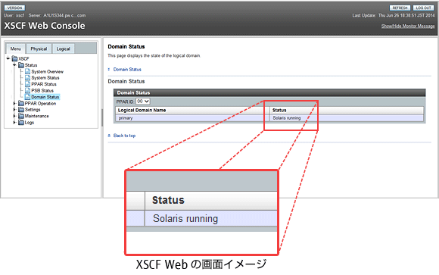Click the Maintenance folder icon
The height and width of the screenshot is (275, 439).
coord(21,116)
